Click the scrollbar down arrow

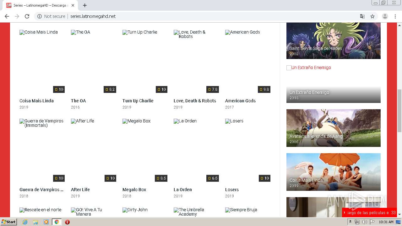pos(399,214)
